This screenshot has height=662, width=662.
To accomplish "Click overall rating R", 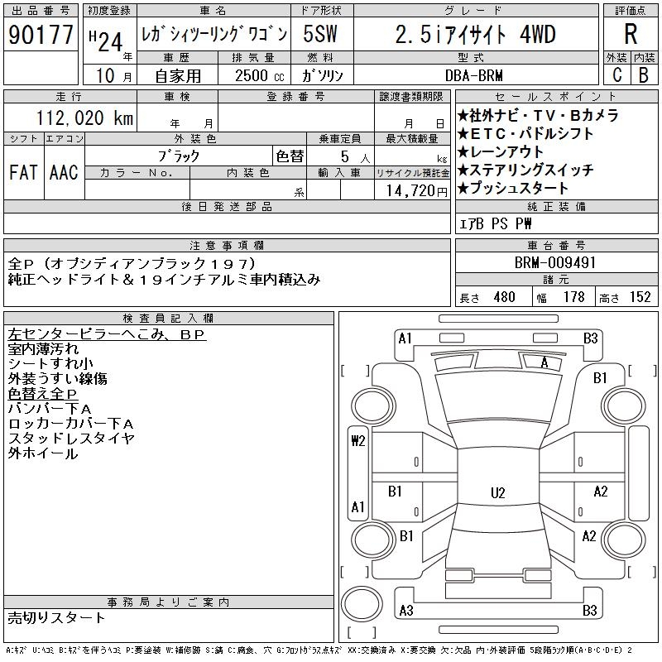I will pyautogui.click(x=631, y=34).
